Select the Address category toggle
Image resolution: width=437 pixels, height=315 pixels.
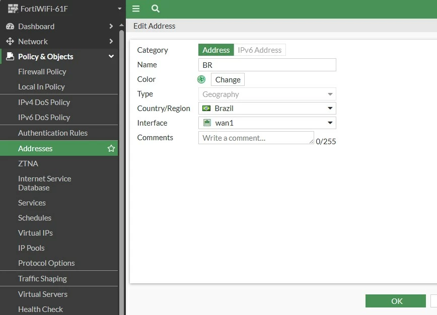[x=216, y=50]
